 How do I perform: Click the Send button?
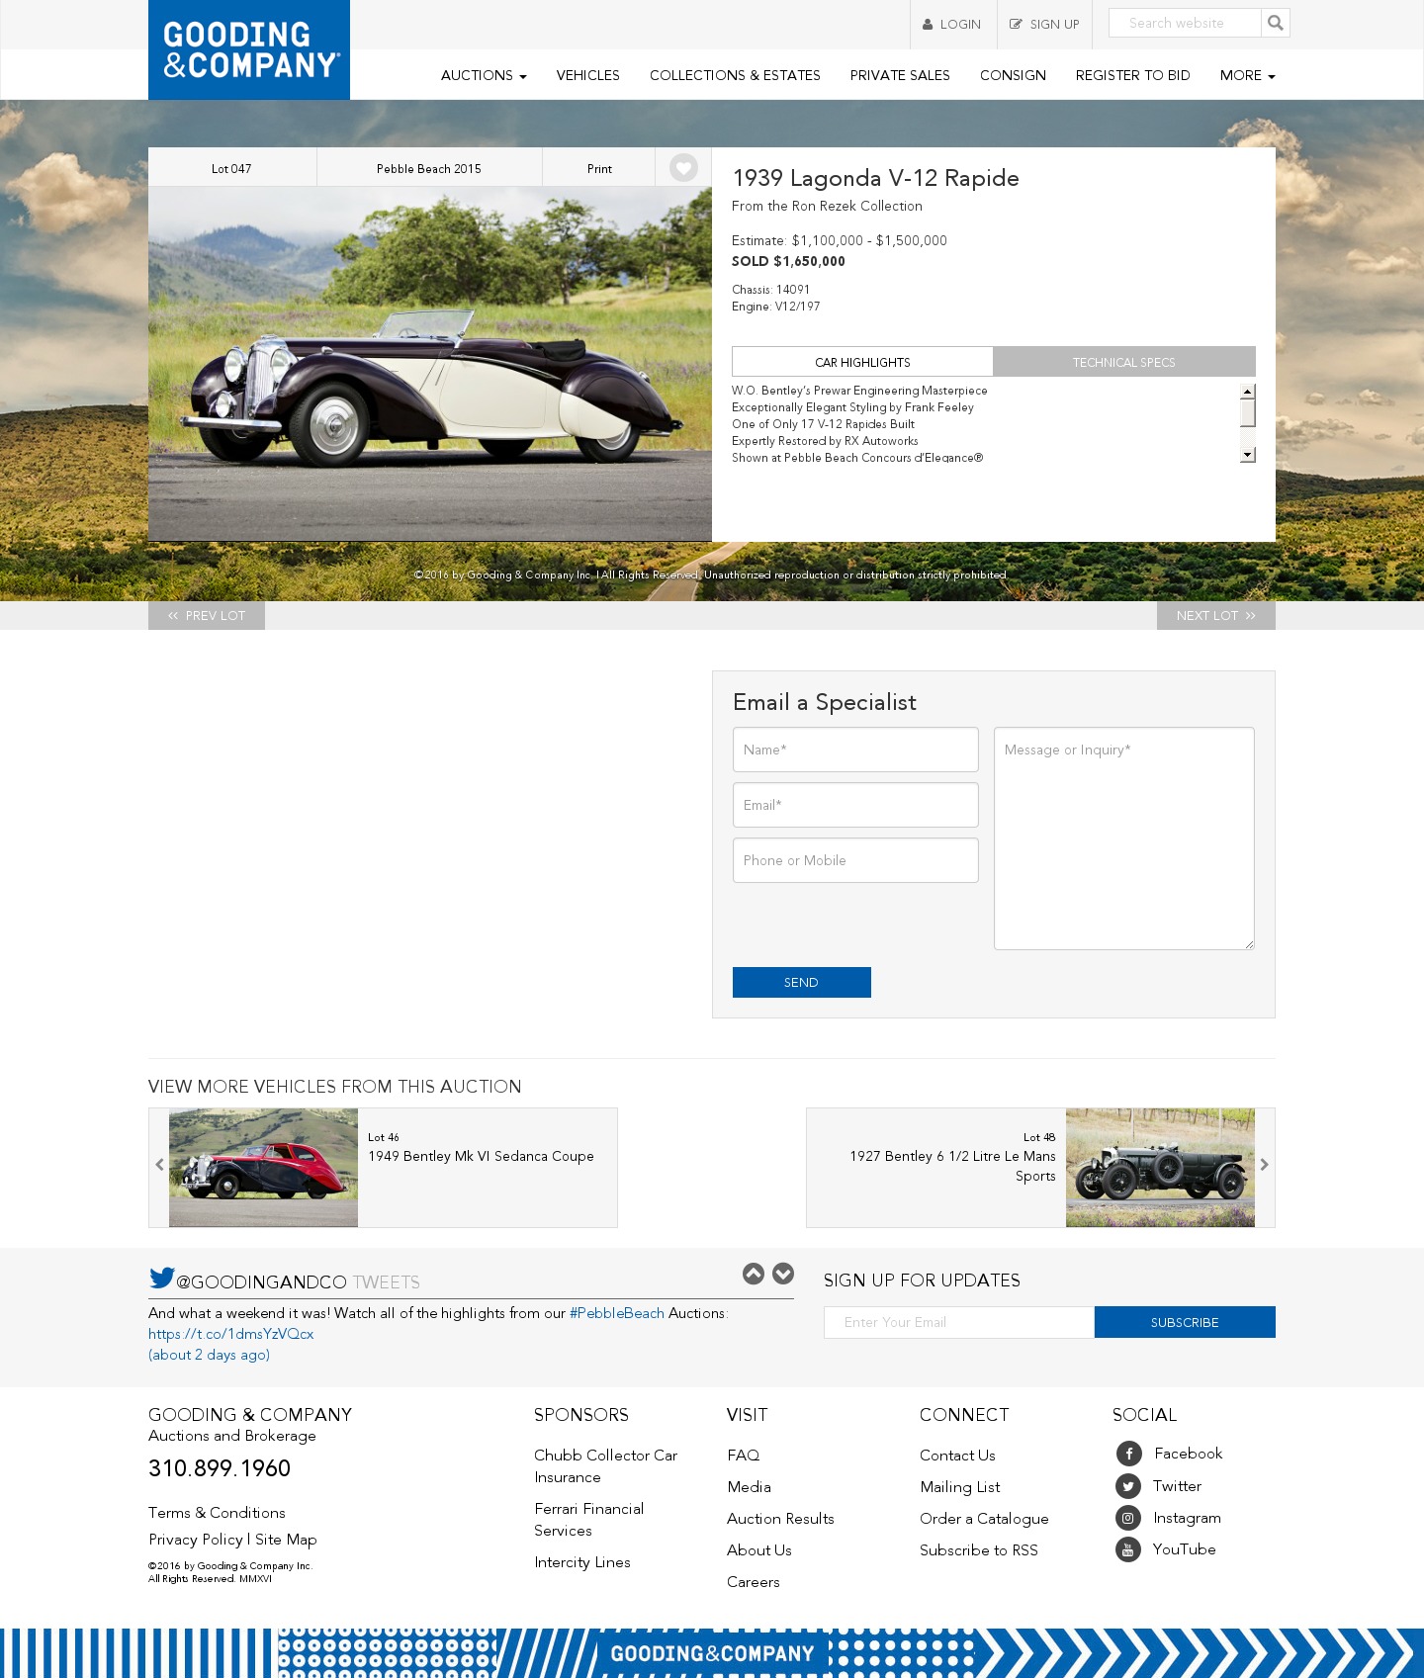click(x=802, y=982)
